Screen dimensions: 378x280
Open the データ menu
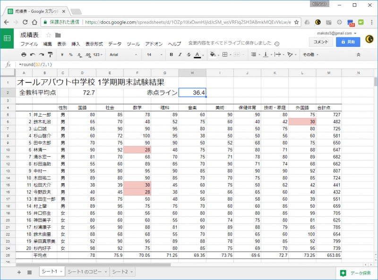click(x=114, y=43)
